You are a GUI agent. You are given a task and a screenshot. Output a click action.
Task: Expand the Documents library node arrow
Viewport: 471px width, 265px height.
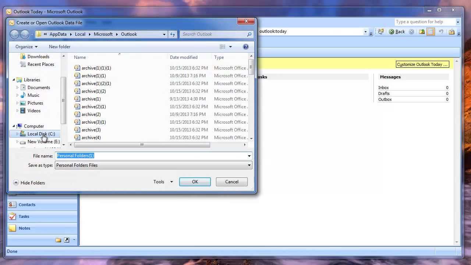point(17,88)
